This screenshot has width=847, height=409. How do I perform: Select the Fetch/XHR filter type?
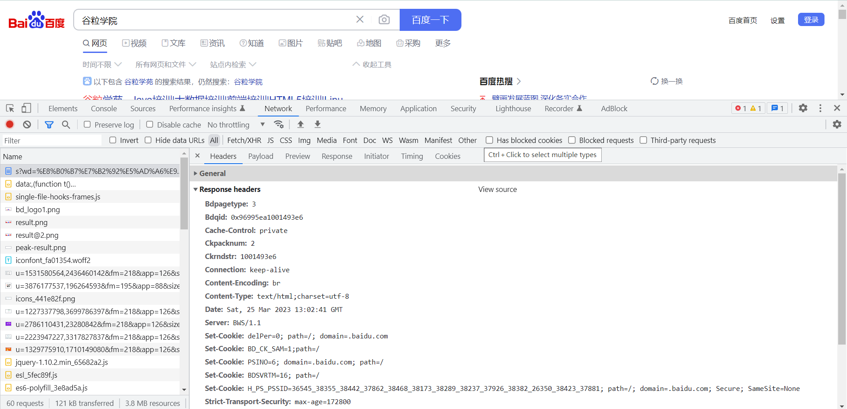tap(244, 140)
